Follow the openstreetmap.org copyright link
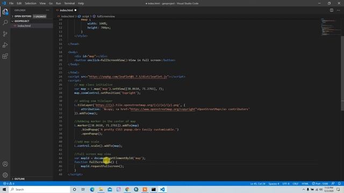Screen dimensions: 344x193 pos(162,109)
